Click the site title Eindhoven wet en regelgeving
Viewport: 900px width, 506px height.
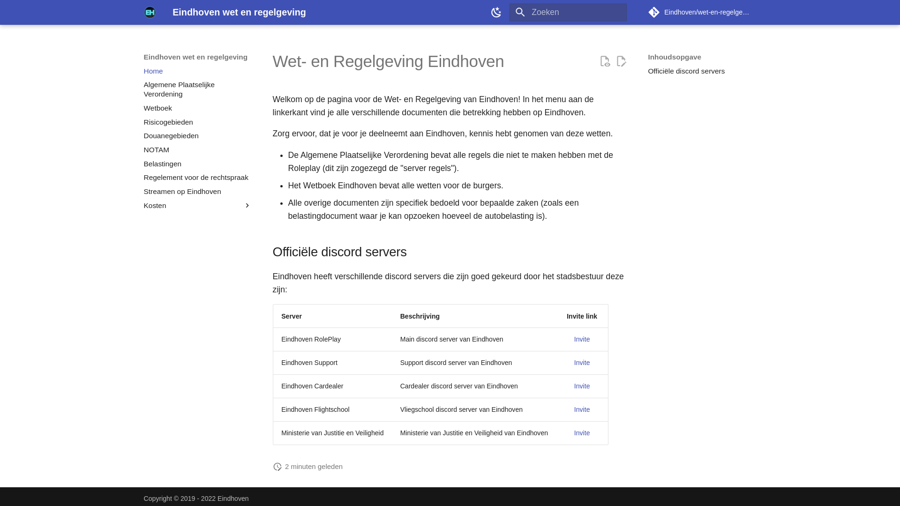click(239, 12)
